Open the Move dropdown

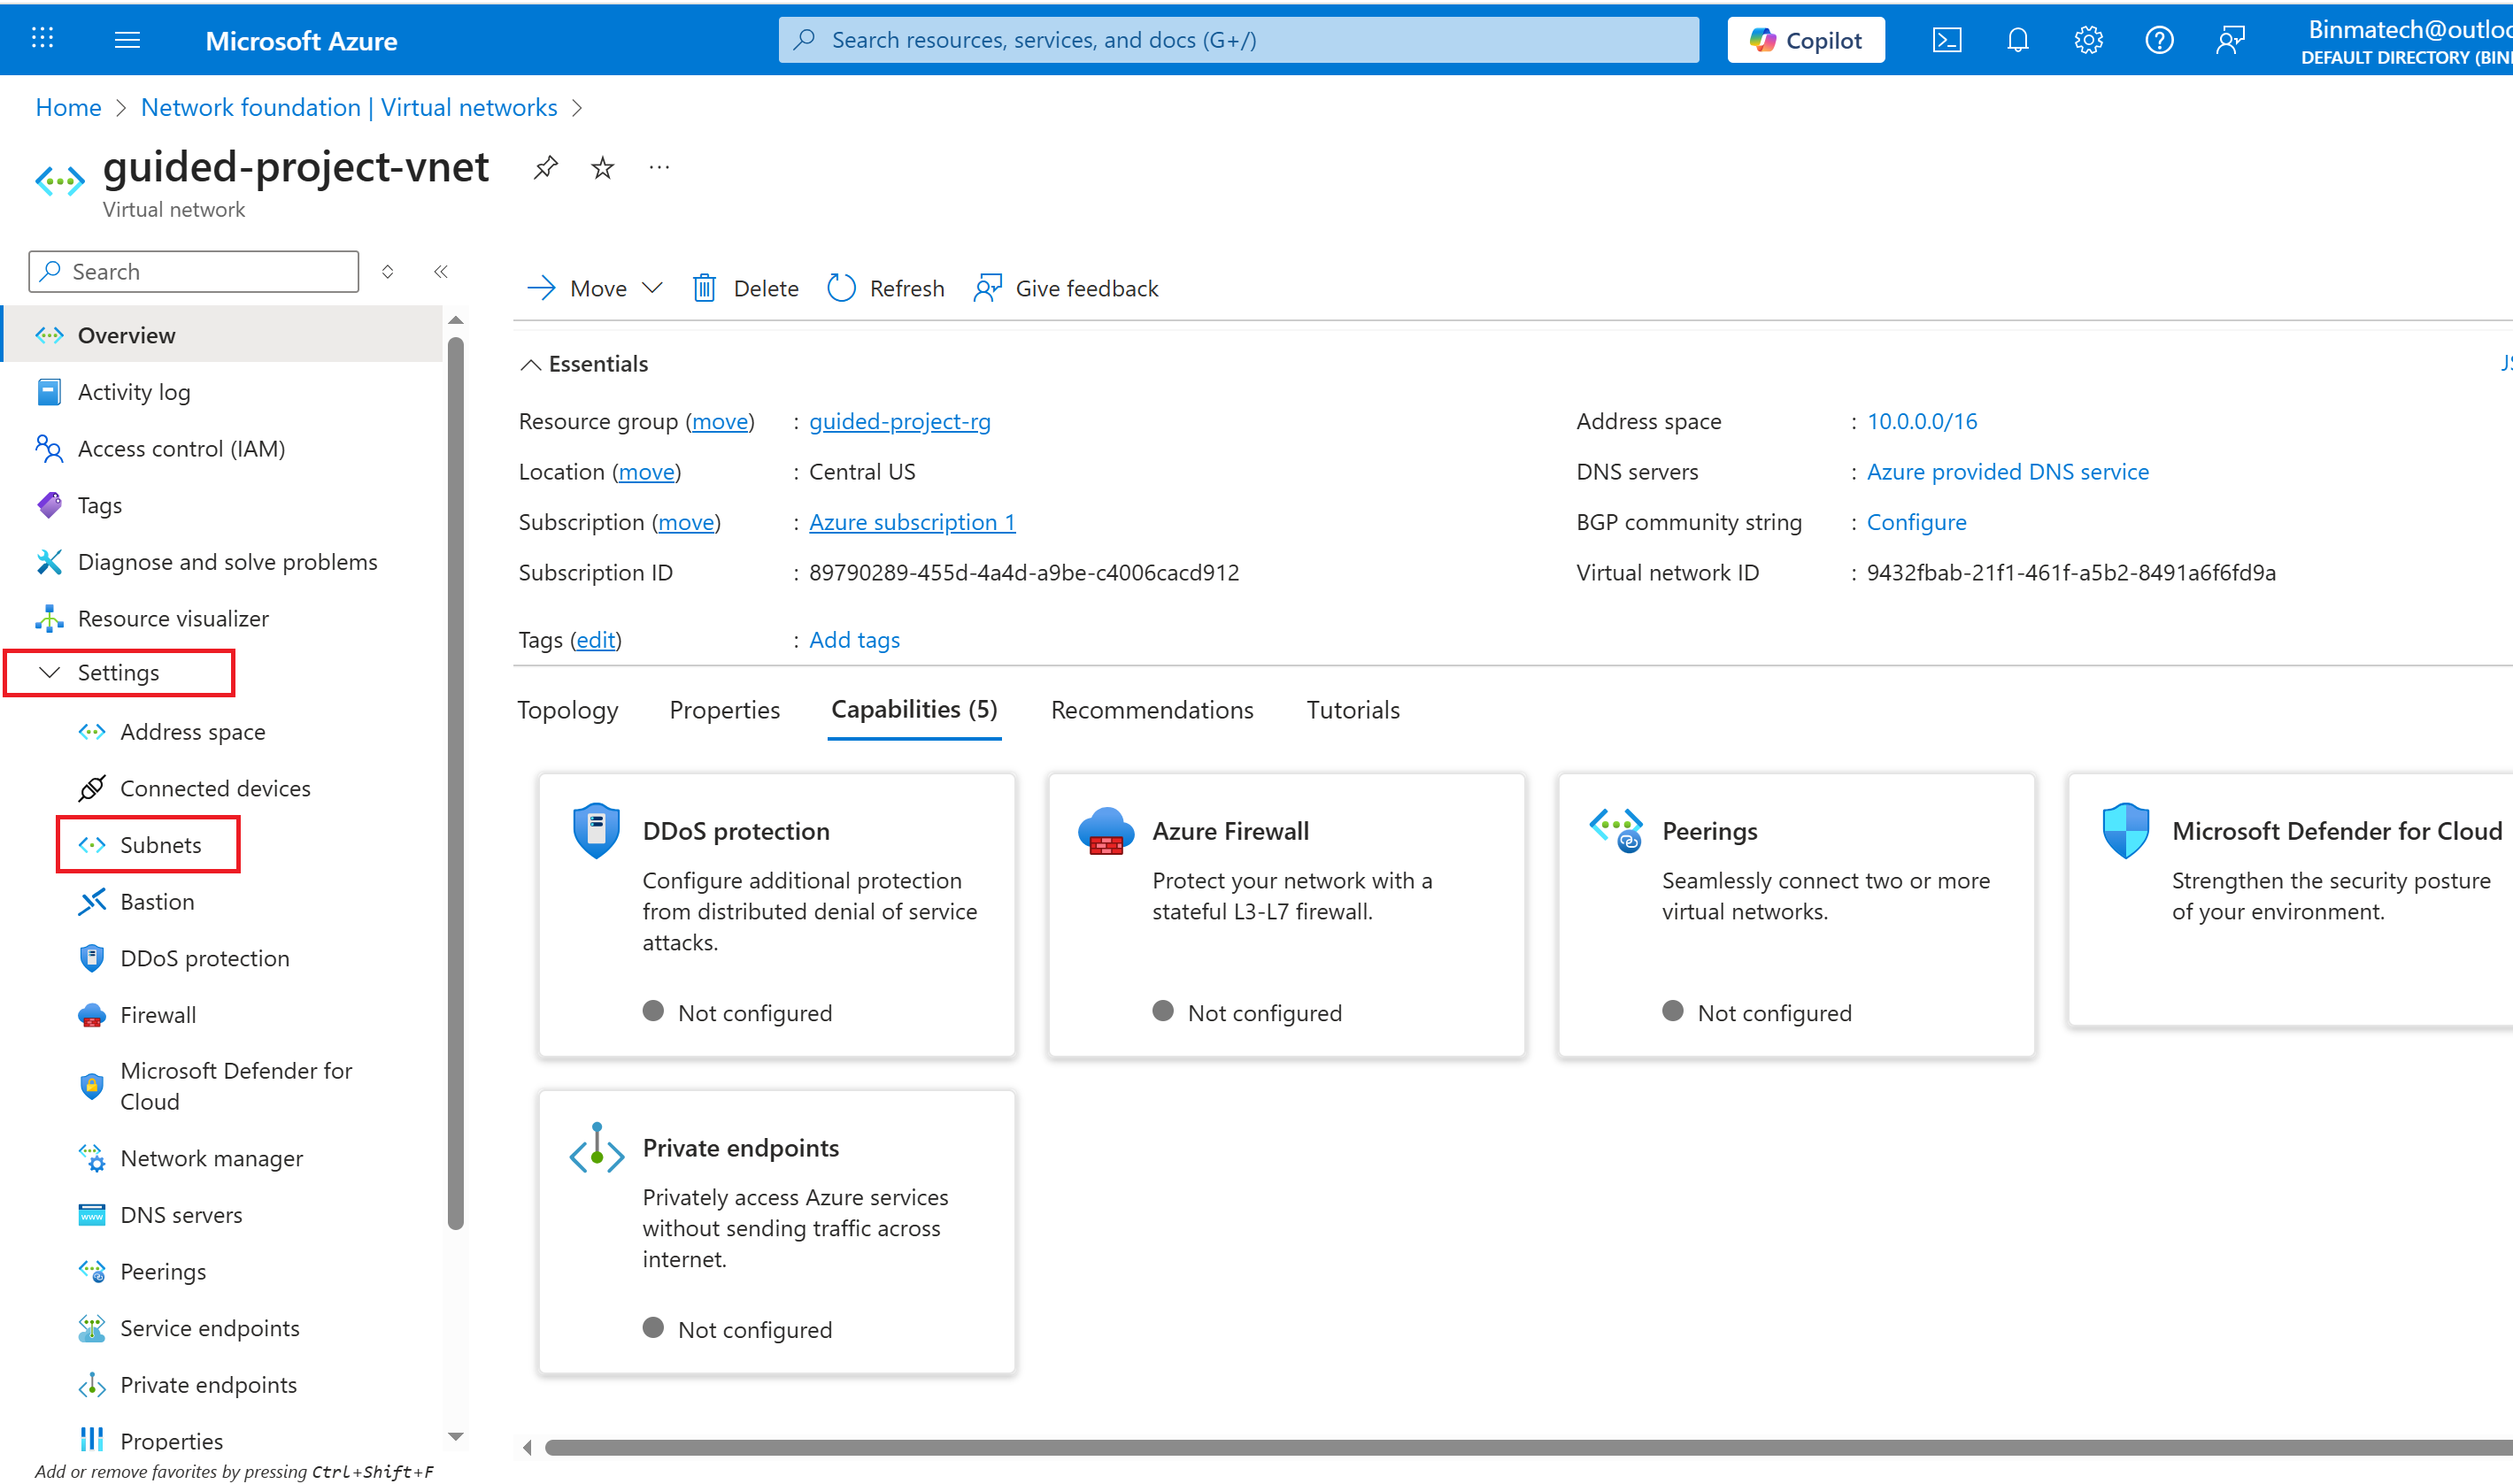[653, 288]
